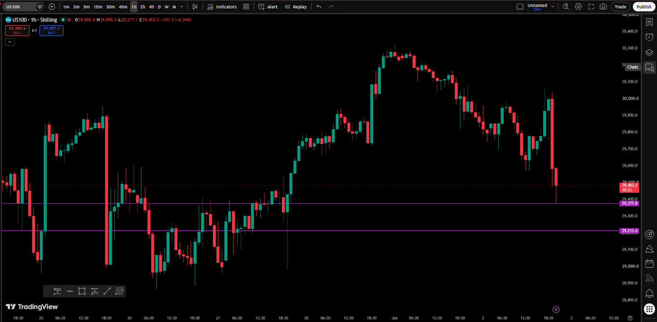Image resolution: width=657 pixels, height=322 pixels.
Task: Click the red SELL 29,485.6 button
Action: coord(18,31)
